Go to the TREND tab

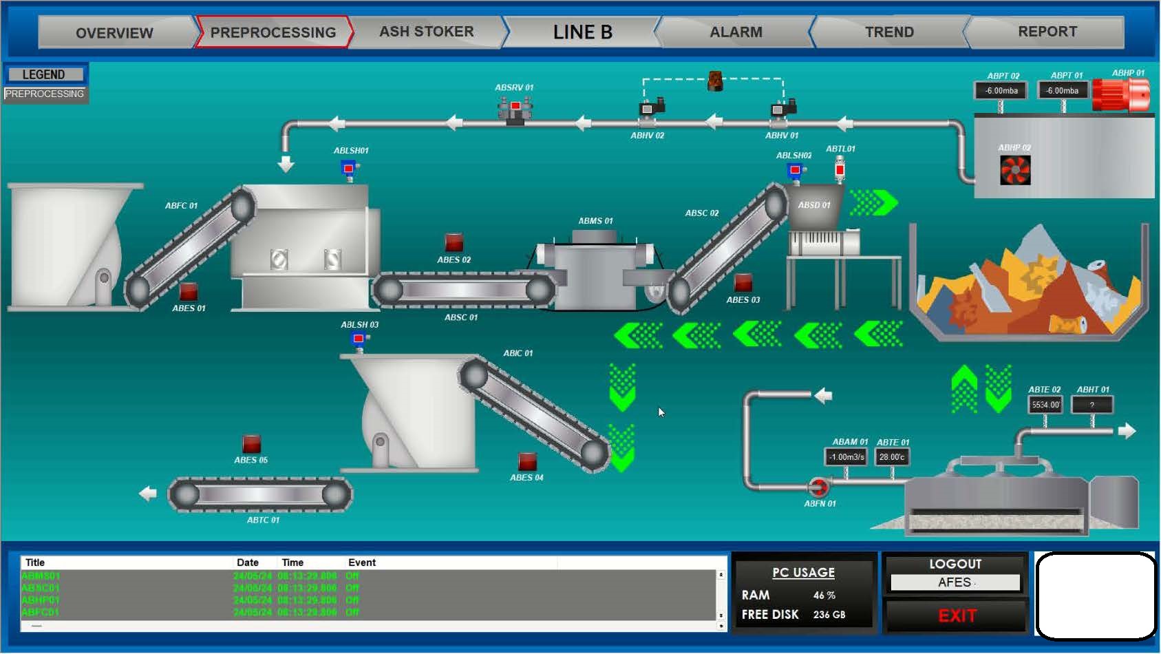coord(888,32)
